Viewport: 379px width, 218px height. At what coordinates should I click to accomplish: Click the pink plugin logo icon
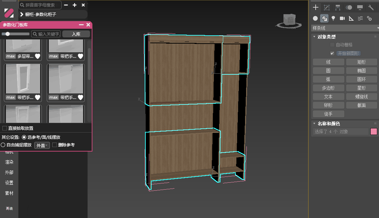[x=9, y=13]
